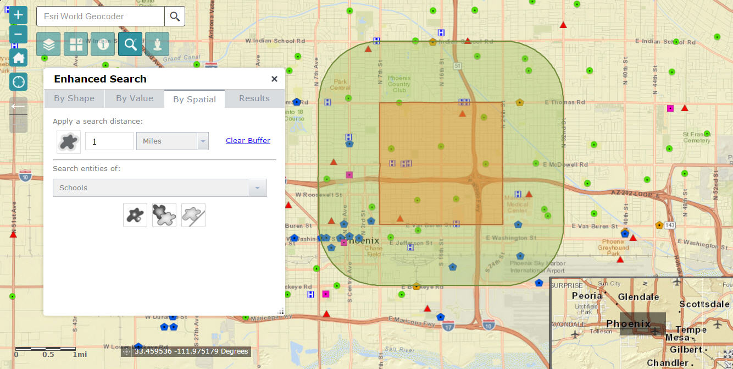Open the Miles distance unit dropdown

click(203, 141)
